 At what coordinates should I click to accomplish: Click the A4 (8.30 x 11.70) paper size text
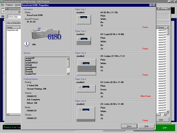click(109, 12)
